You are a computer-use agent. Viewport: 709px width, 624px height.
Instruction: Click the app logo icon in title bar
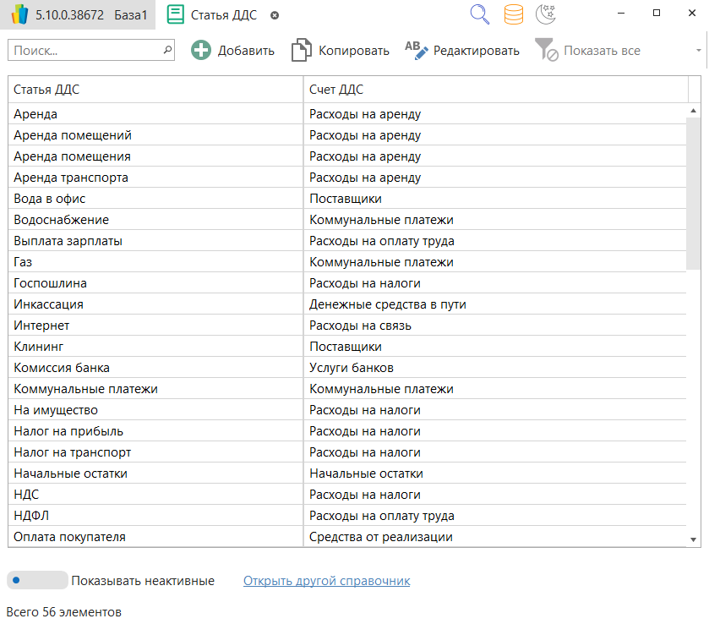point(19,15)
